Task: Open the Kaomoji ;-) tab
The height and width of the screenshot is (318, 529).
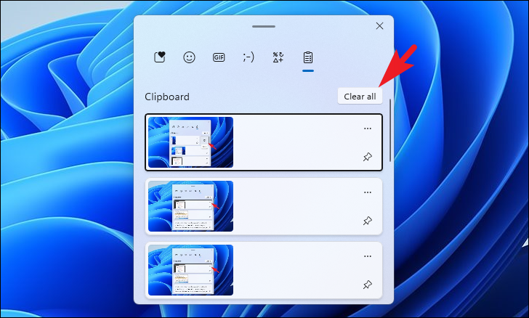Action: tap(249, 57)
